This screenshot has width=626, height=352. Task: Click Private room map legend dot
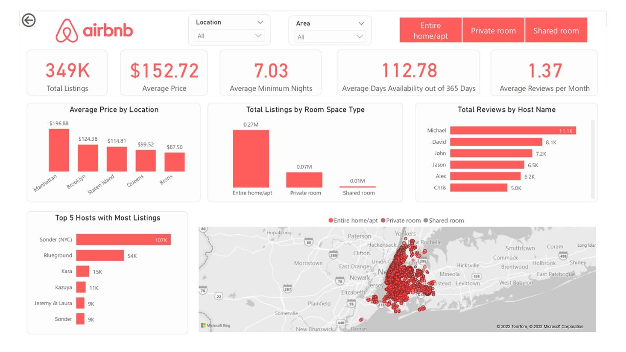(383, 221)
